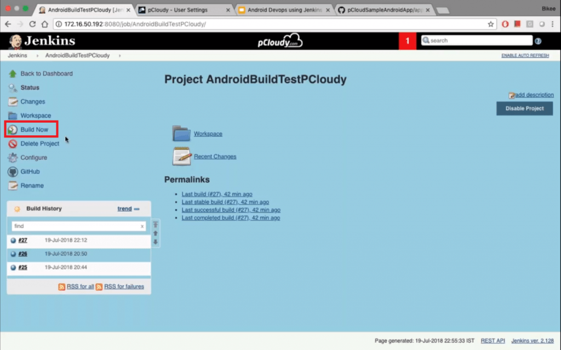
Task: Click the Recent Changes notepad icon
Action: pos(182,156)
